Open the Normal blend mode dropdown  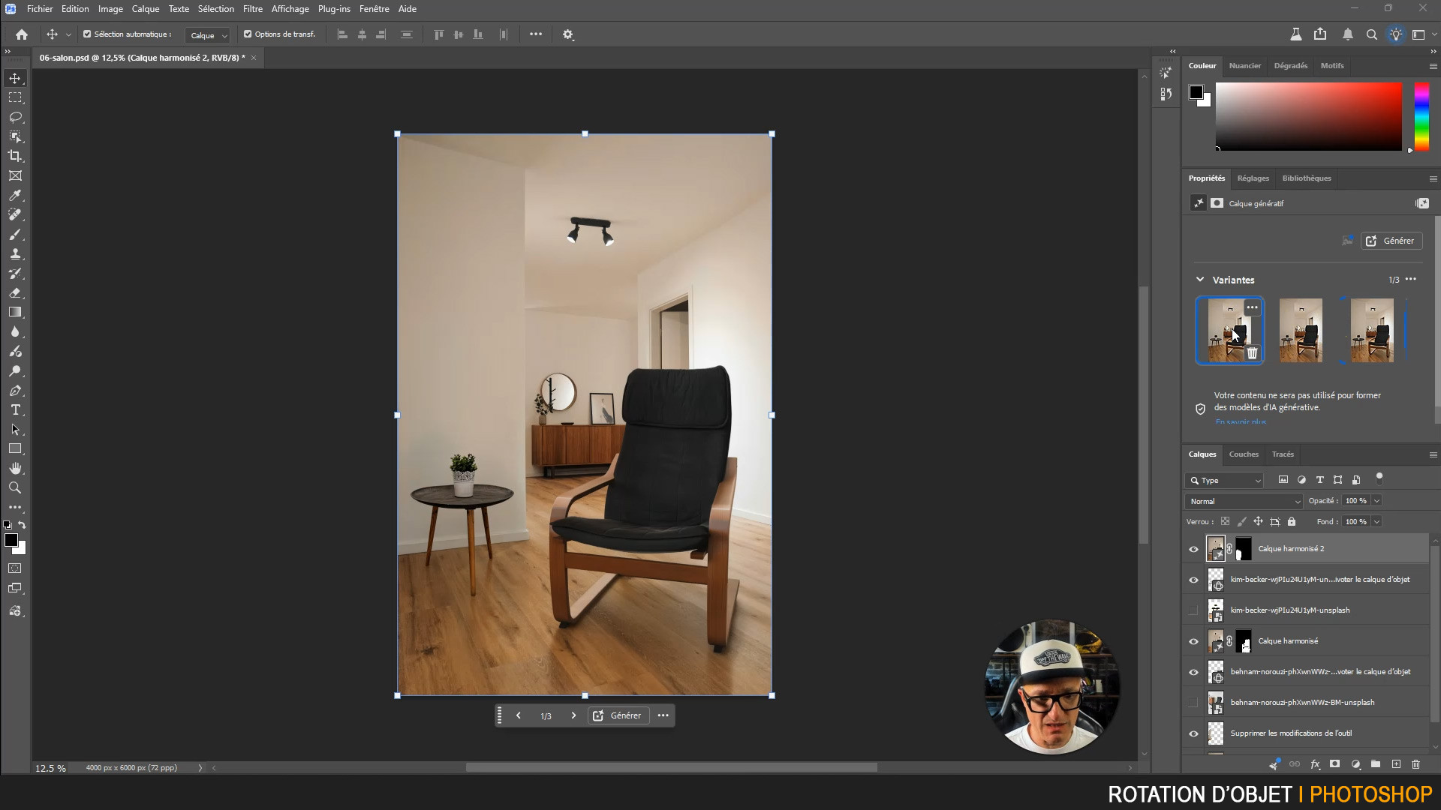[1244, 501]
